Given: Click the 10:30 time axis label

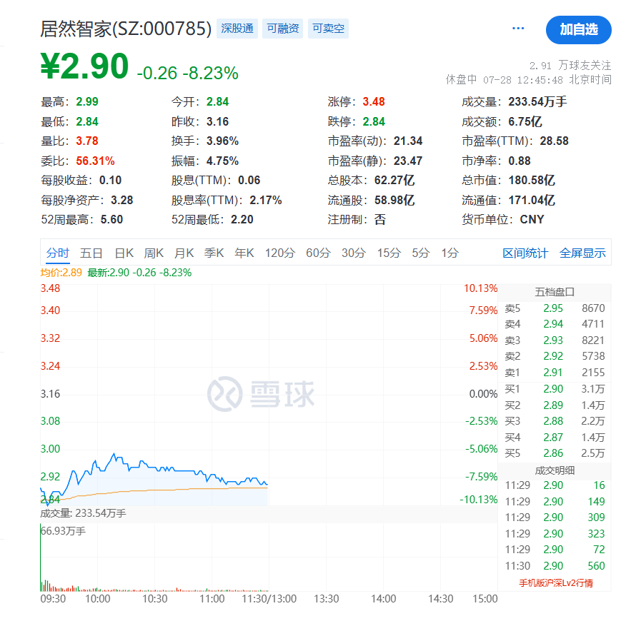Looking at the screenshot, I should coord(155,599).
